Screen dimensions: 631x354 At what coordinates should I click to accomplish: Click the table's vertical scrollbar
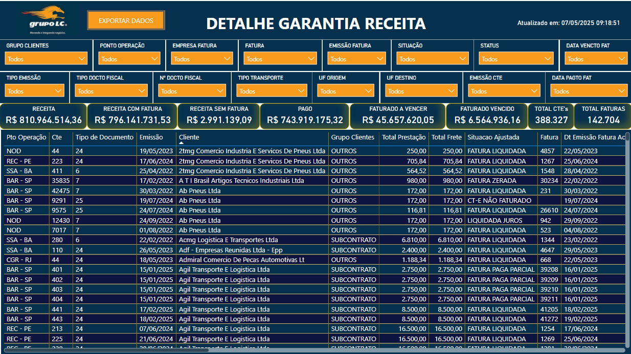pos(628,240)
